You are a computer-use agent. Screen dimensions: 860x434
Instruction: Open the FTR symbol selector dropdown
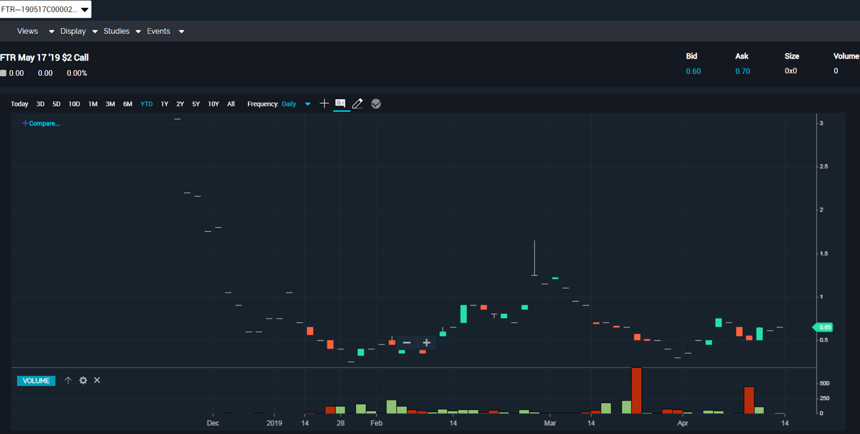[x=45, y=9]
